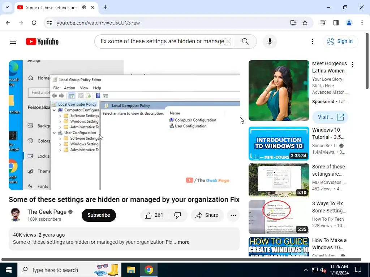The width and height of the screenshot is (370, 277).
Task: Open a new browser tab with plus icon
Action: coord(106,7)
